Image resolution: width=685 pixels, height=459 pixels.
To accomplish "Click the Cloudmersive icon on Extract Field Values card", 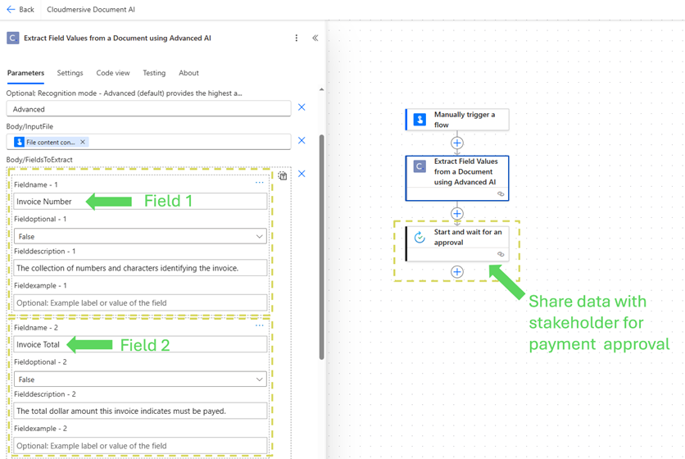I will [x=420, y=166].
